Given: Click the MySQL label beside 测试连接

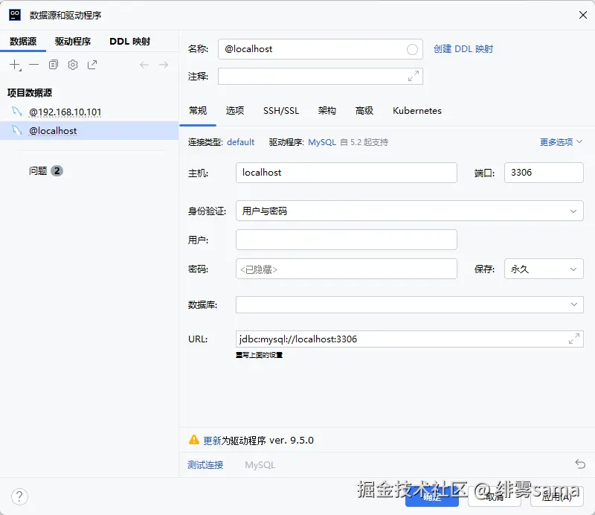Looking at the screenshot, I should click(260, 465).
